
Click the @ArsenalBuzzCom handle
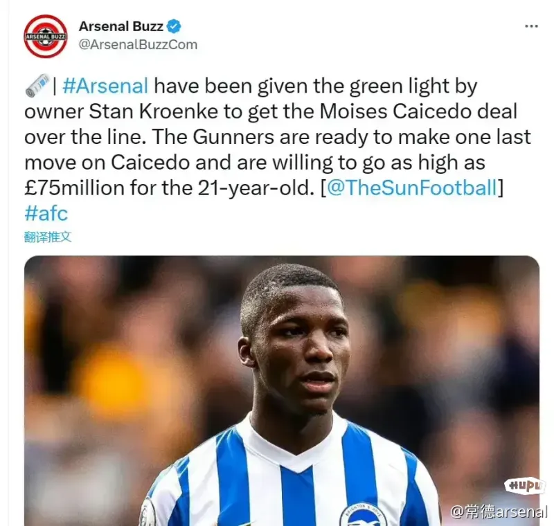[x=138, y=45]
